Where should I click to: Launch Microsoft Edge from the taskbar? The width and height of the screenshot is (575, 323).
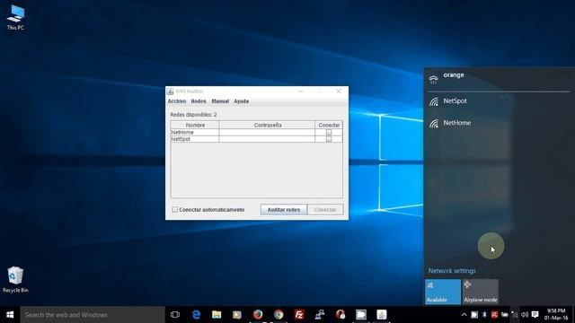pos(196,315)
